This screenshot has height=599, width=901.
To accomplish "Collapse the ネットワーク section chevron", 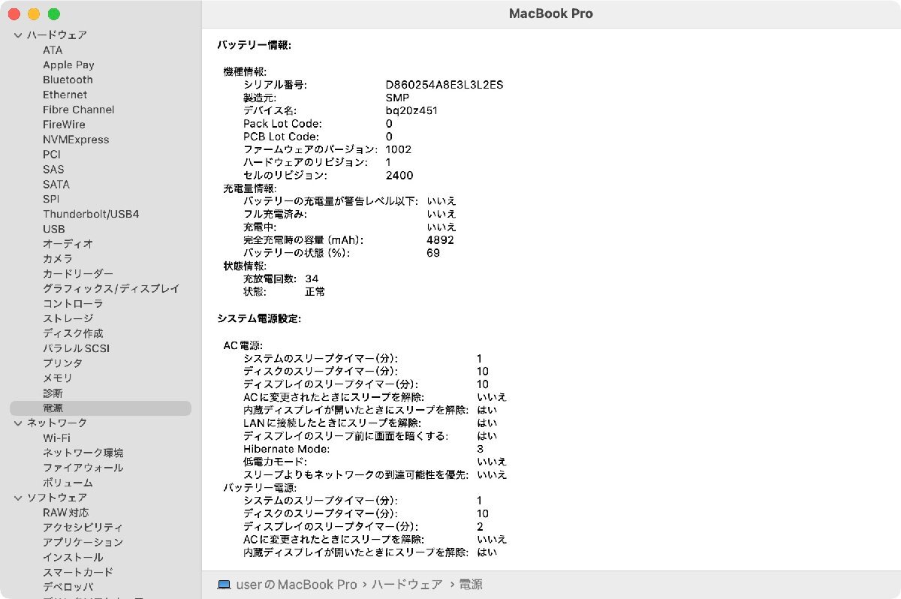I will tap(18, 423).
